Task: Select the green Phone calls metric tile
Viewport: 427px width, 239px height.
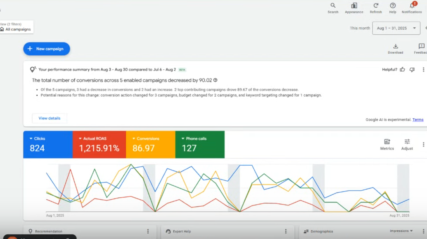Action: [x=200, y=145]
